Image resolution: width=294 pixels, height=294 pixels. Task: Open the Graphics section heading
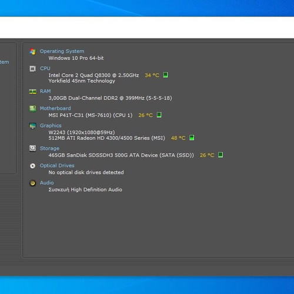[51, 126]
